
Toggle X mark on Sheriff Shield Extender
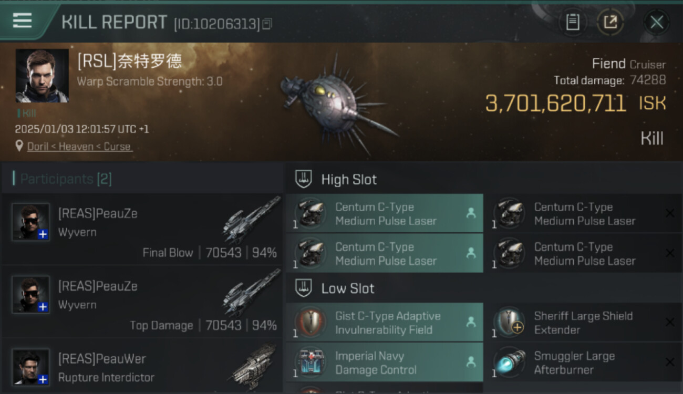[670, 322]
